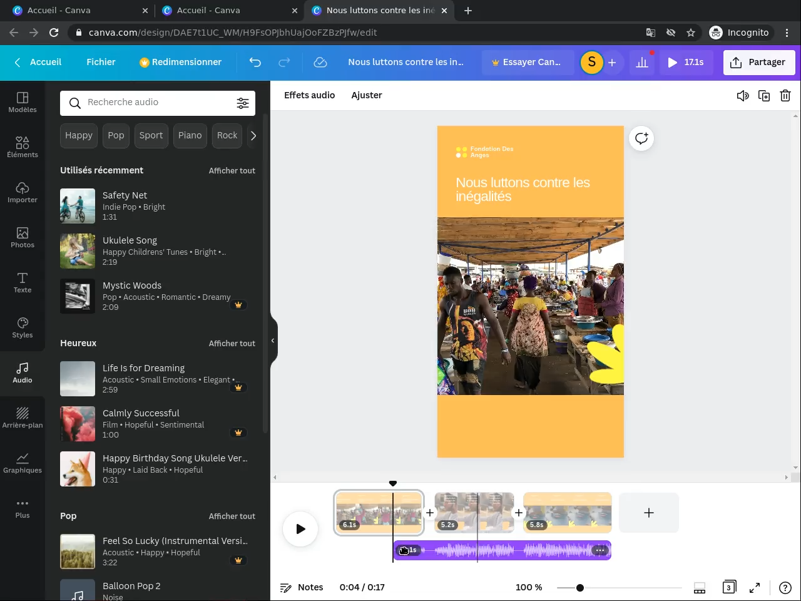Filter audio by Piano
Image resolution: width=801 pixels, height=601 pixels.
point(190,135)
